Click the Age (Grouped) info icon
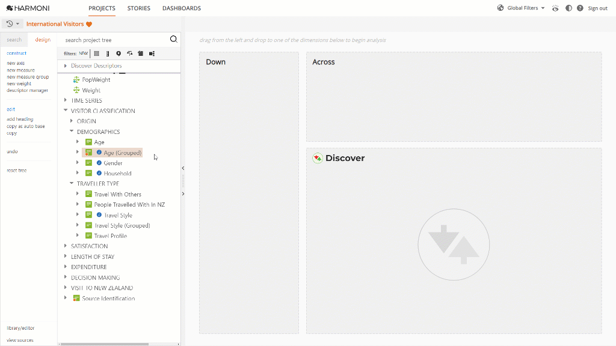 pos(99,153)
